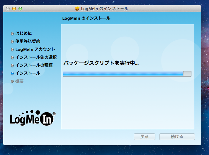
Task: Close the installer window with red button
Action: tap(8, 9)
